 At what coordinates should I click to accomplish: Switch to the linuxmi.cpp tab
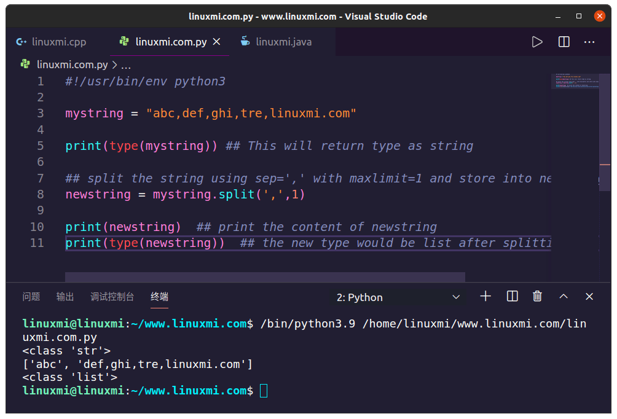pos(52,42)
